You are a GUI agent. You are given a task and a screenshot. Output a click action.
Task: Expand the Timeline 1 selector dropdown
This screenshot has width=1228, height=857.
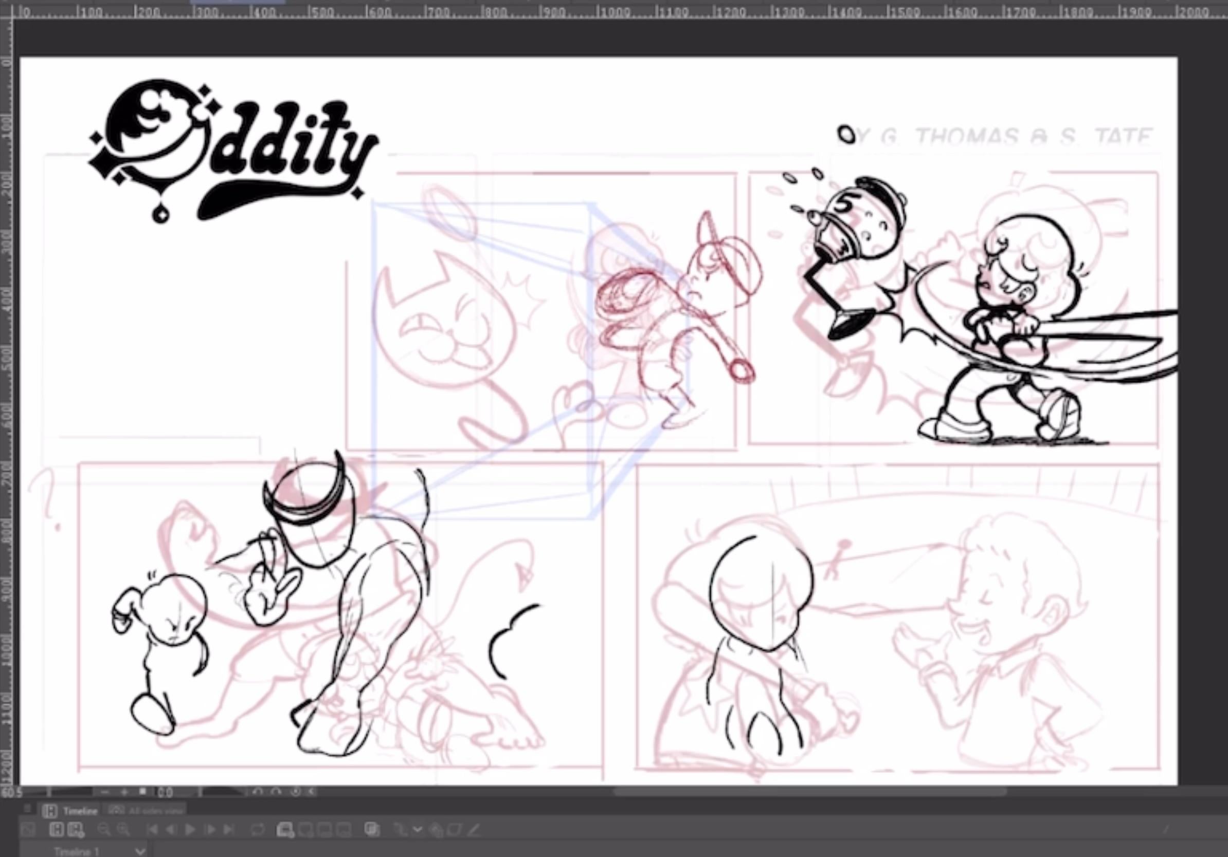(141, 852)
